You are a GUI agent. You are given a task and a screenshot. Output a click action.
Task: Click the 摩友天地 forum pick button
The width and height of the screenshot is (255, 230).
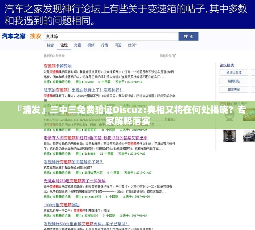point(234,89)
